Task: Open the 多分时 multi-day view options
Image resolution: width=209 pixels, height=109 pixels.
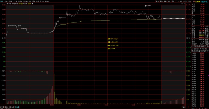Action: point(42,1)
